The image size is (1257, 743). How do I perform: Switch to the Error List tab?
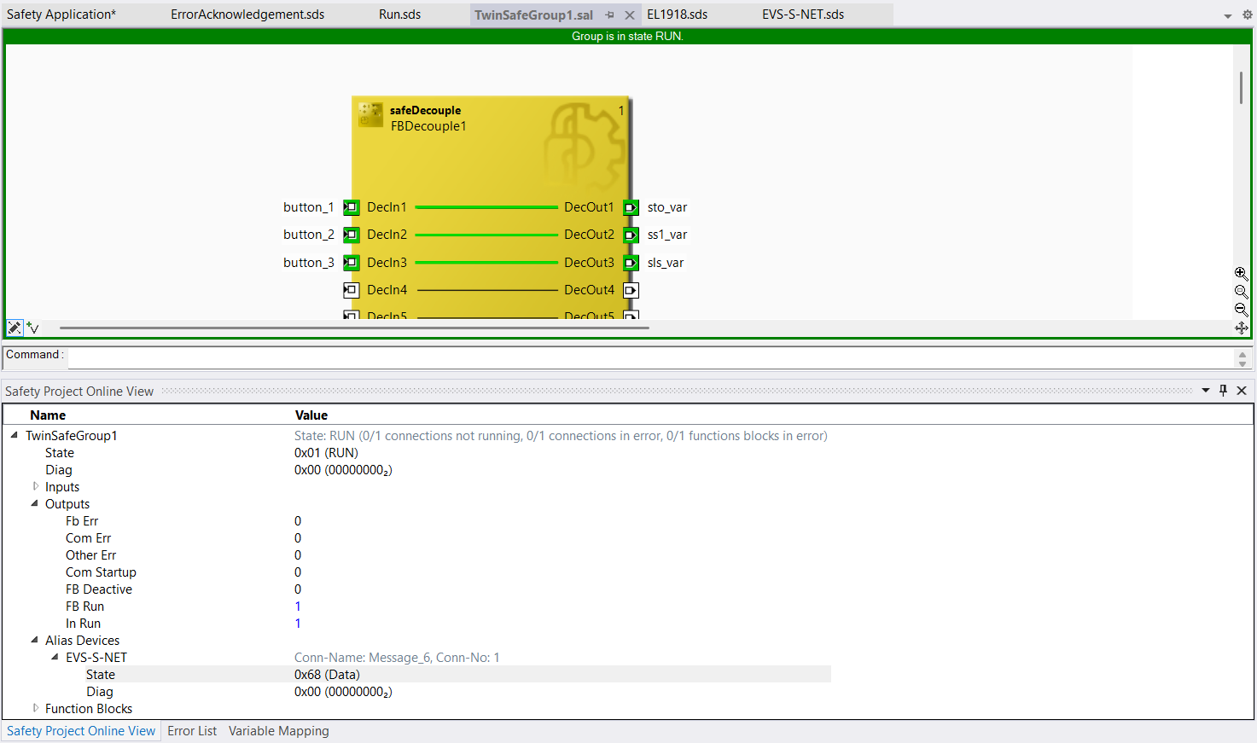[192, 731]
